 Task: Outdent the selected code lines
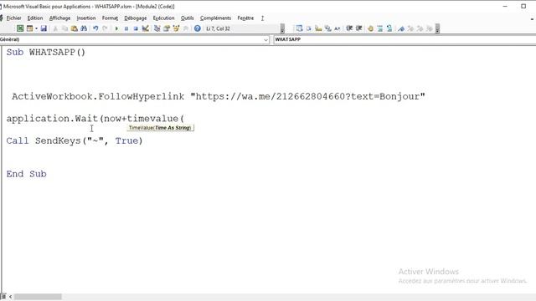click(x=358, y=28)
